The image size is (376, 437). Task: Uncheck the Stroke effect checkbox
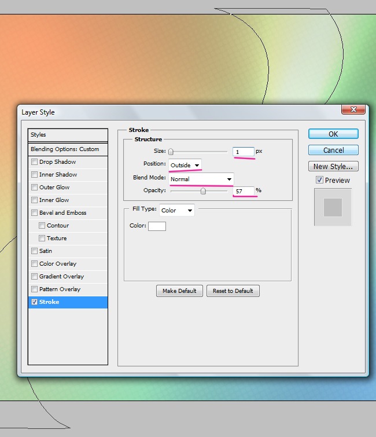[35, 302]
